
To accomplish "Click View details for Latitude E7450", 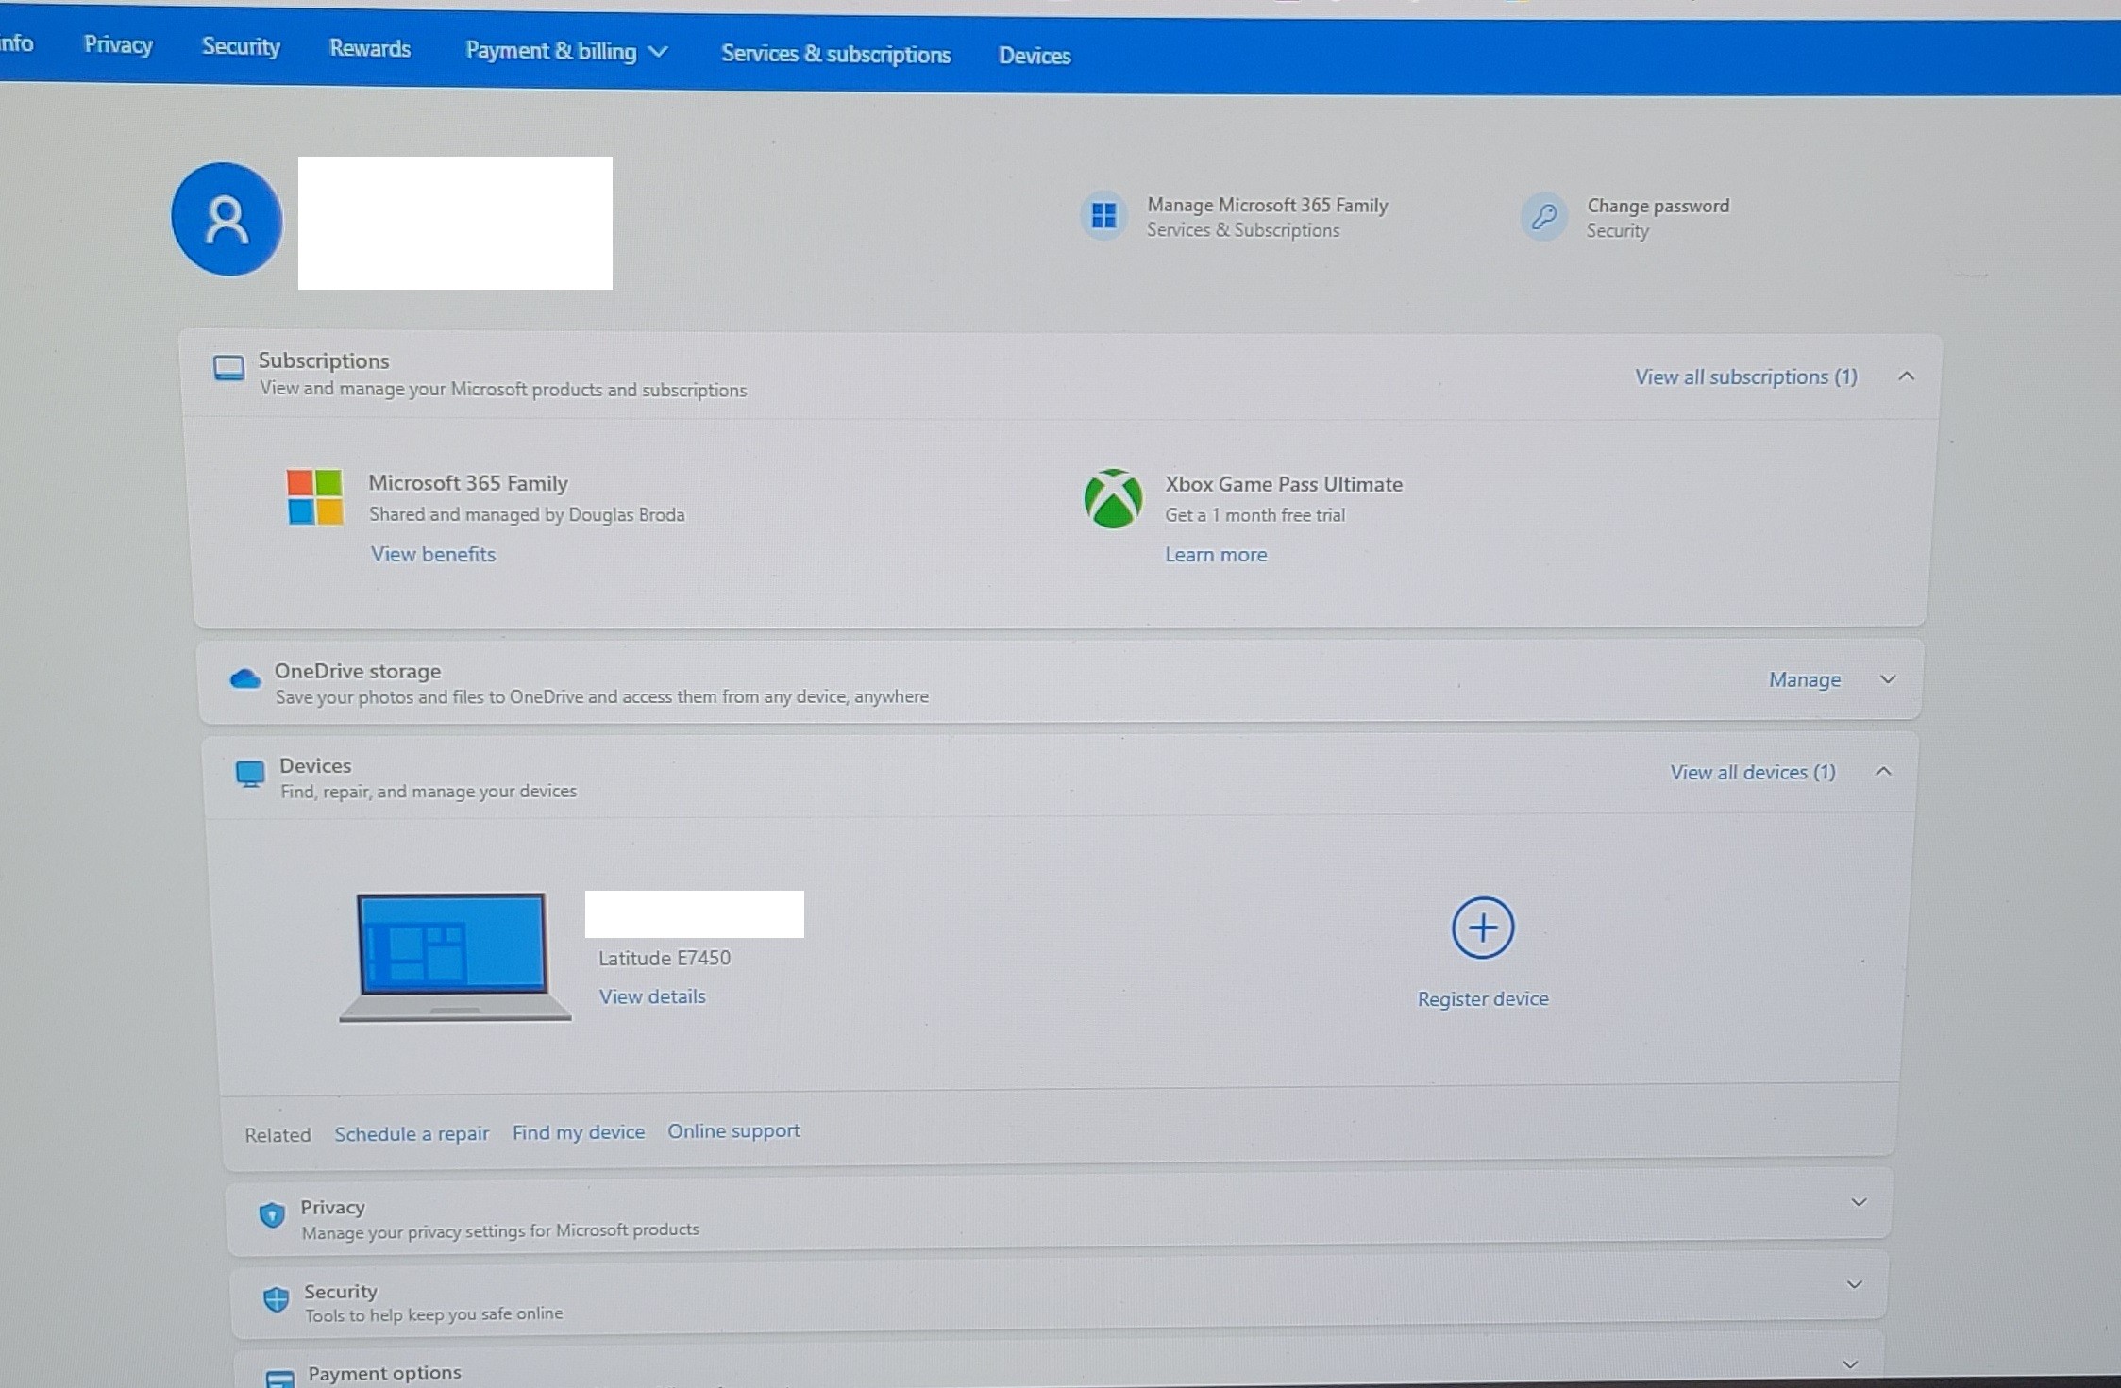I will click(x=652, y=996).
